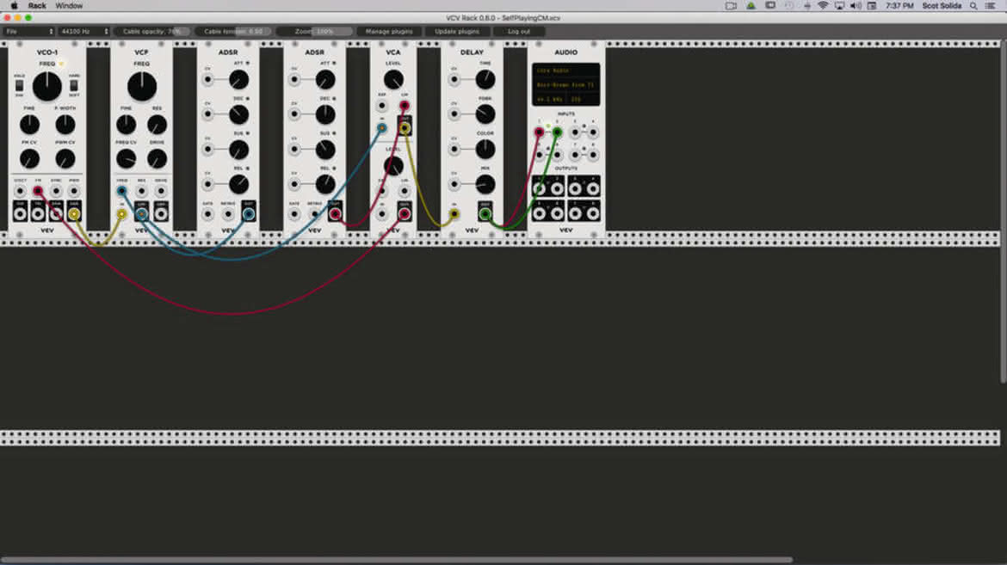Click AUDIO input 1 jack with red cable
The width and height of the screenshot is (1007, 565).
click(x=539, y=132)
